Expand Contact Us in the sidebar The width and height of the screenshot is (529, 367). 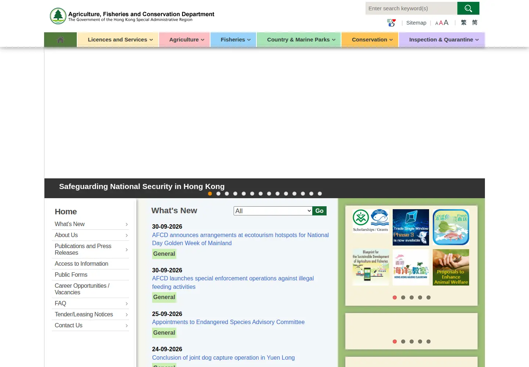coord(90,326)
